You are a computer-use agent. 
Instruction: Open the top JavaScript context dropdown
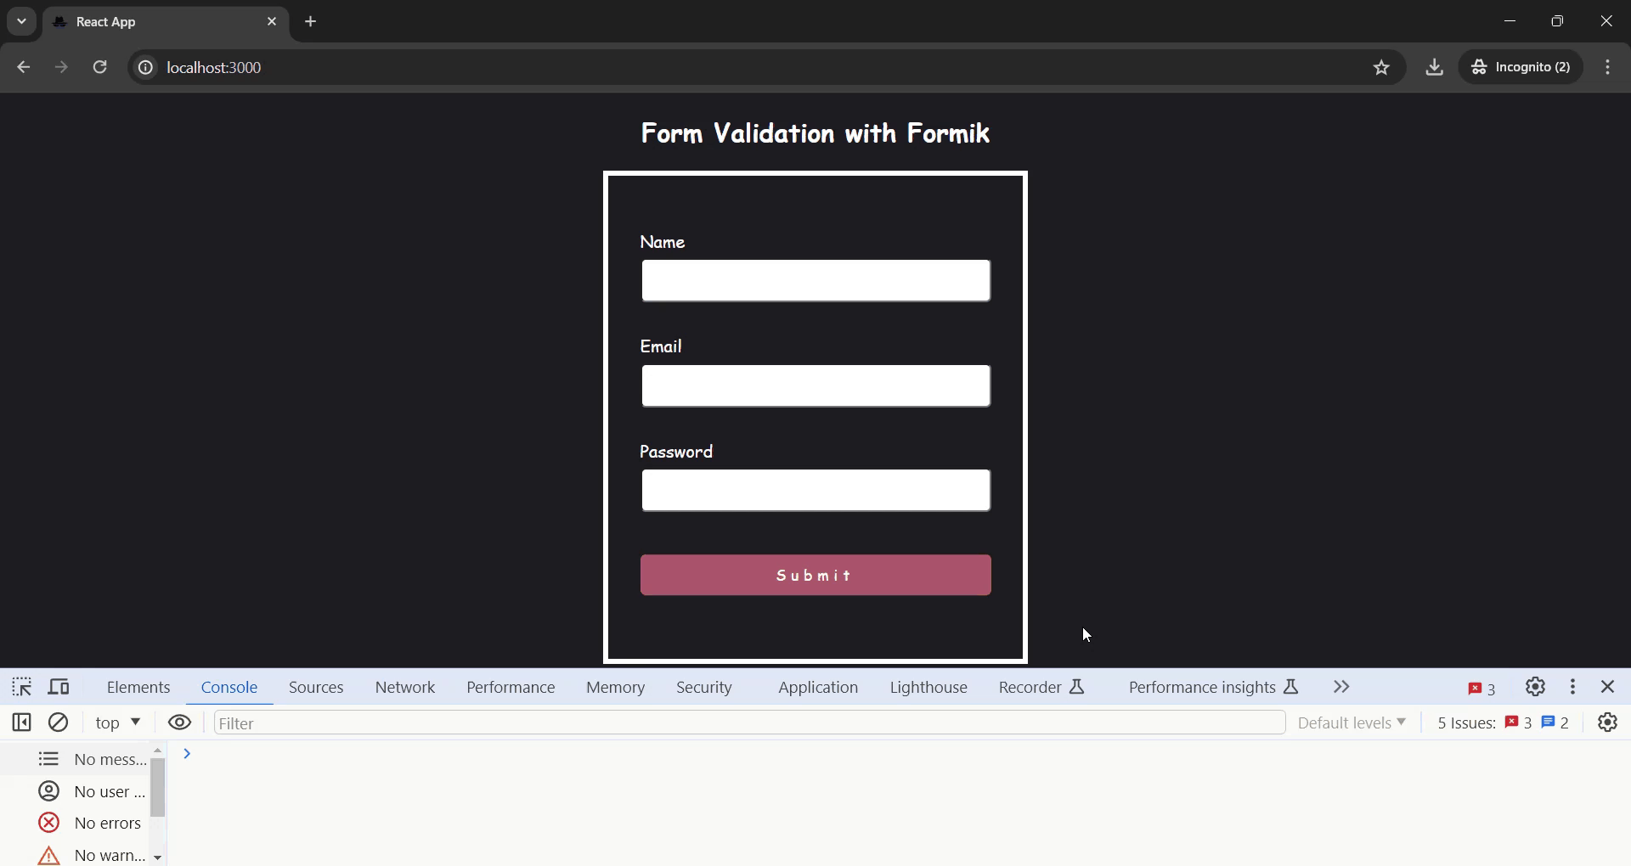coord(117,723)
